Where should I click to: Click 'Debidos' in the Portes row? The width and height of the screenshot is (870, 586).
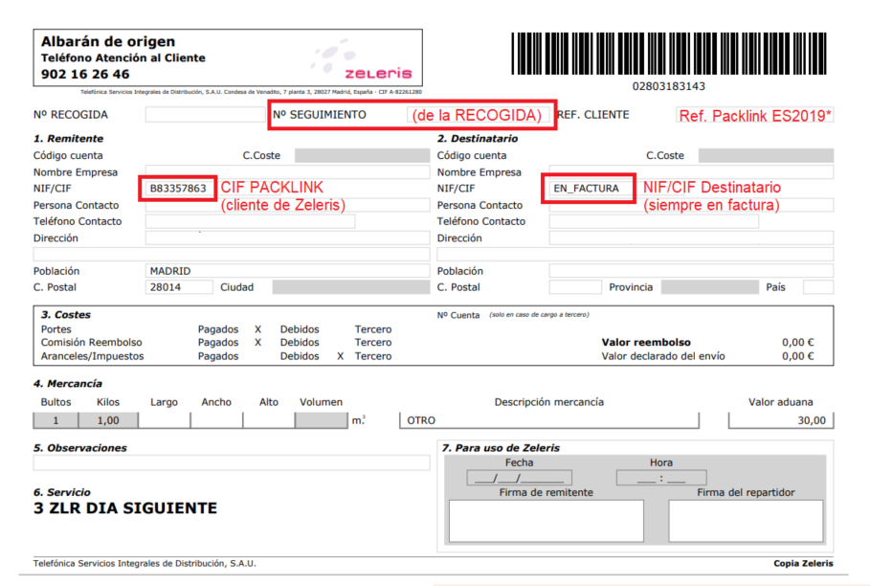coord(300,329)
